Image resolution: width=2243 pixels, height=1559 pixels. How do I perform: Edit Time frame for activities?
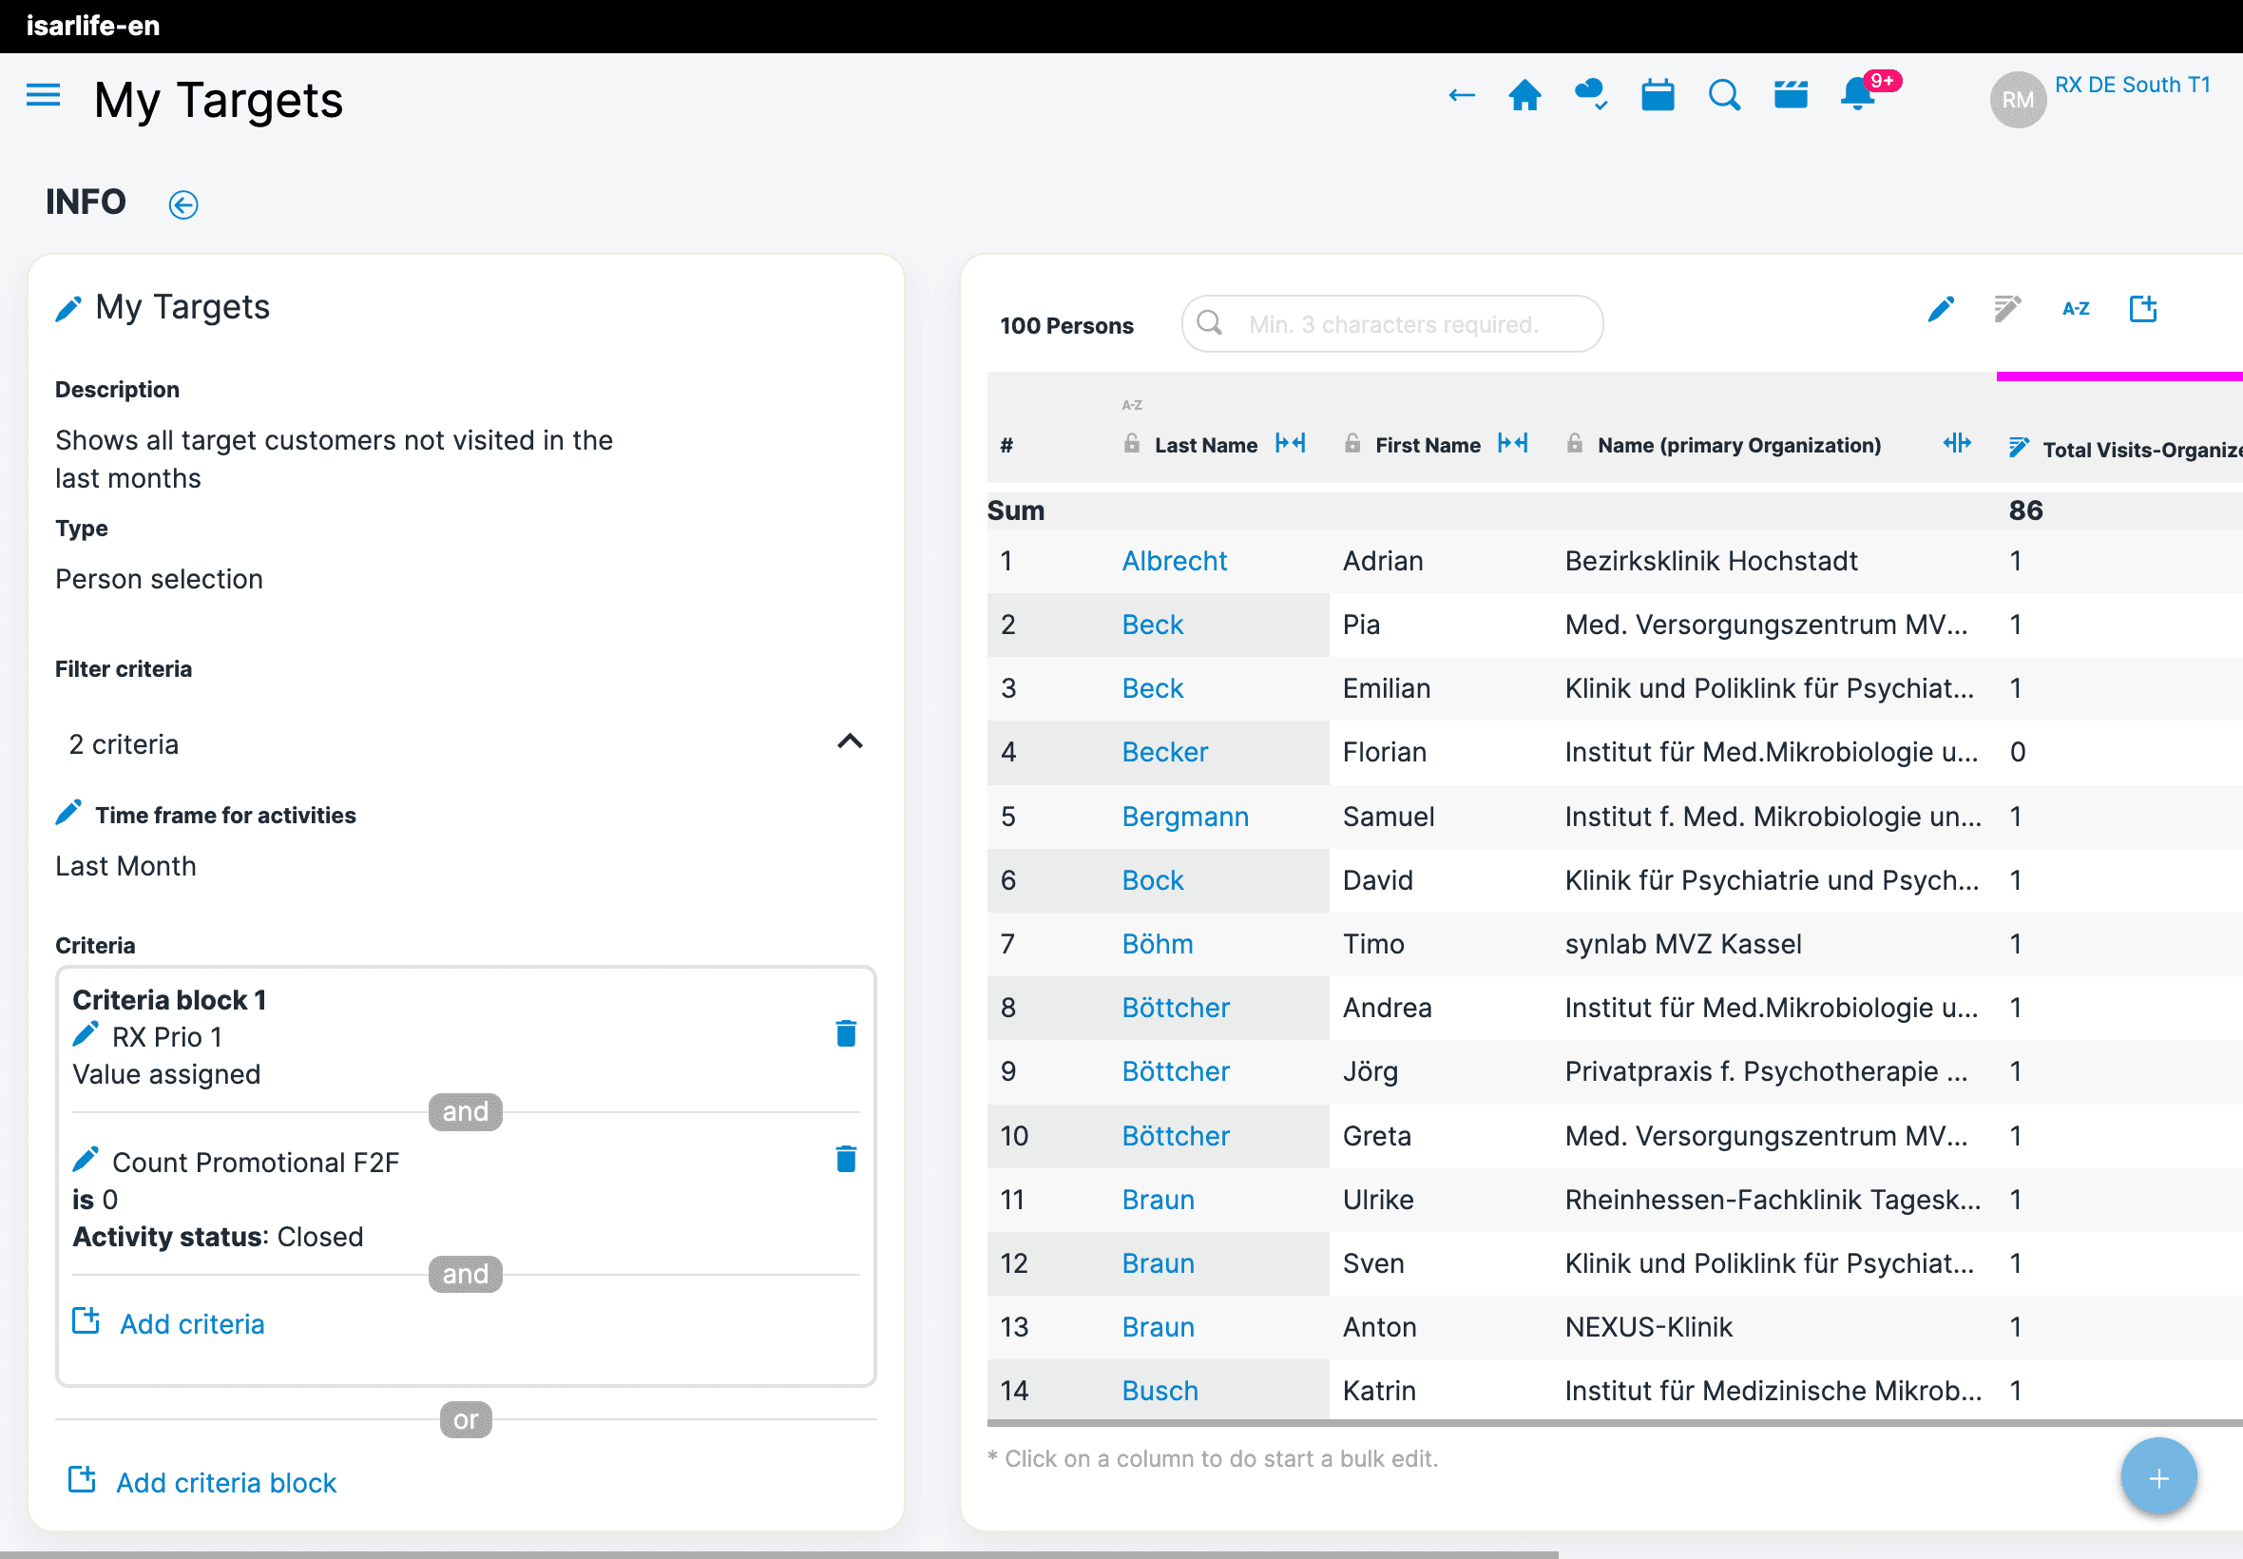(x=68, y=814)
